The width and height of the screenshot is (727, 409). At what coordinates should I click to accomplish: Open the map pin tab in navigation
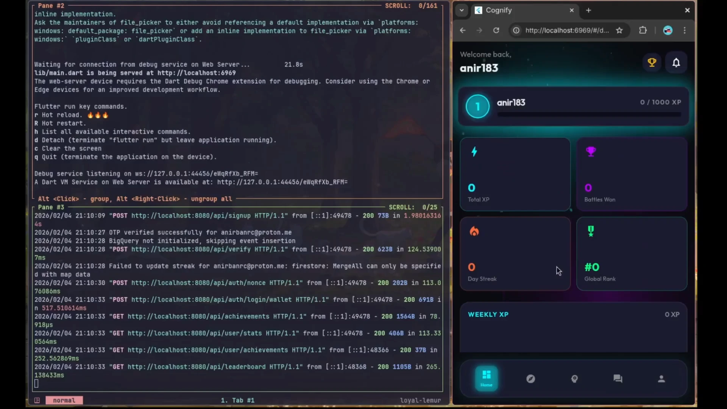(x=574, y=379)
